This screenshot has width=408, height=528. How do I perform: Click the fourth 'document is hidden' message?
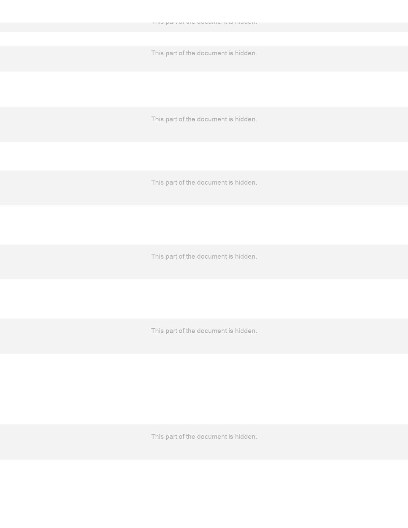click(204, 183)
